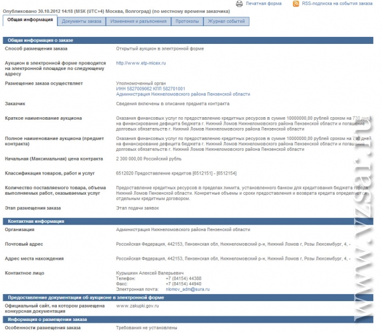Click the Опубликовано 30.10.2012 14:18 publication line
382x333 pixels.
117,11
